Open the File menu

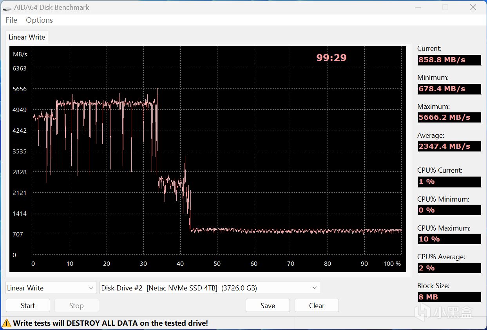pos(11,20)
